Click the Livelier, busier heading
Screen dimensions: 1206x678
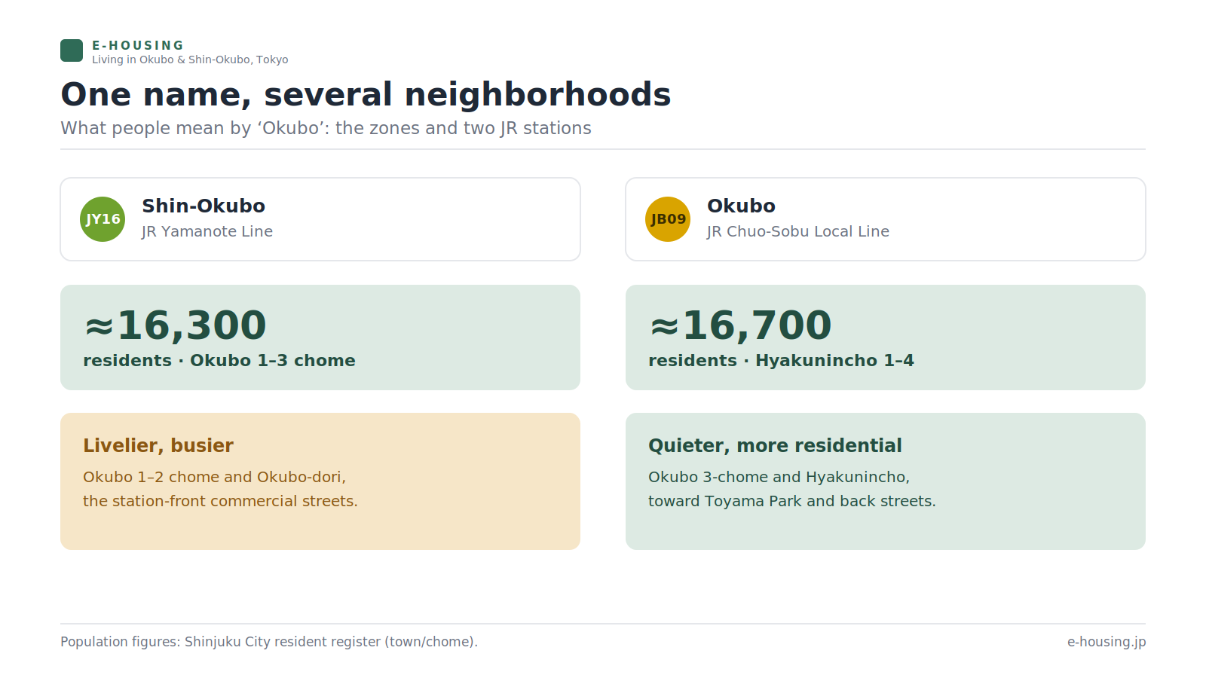pos(158,445)
